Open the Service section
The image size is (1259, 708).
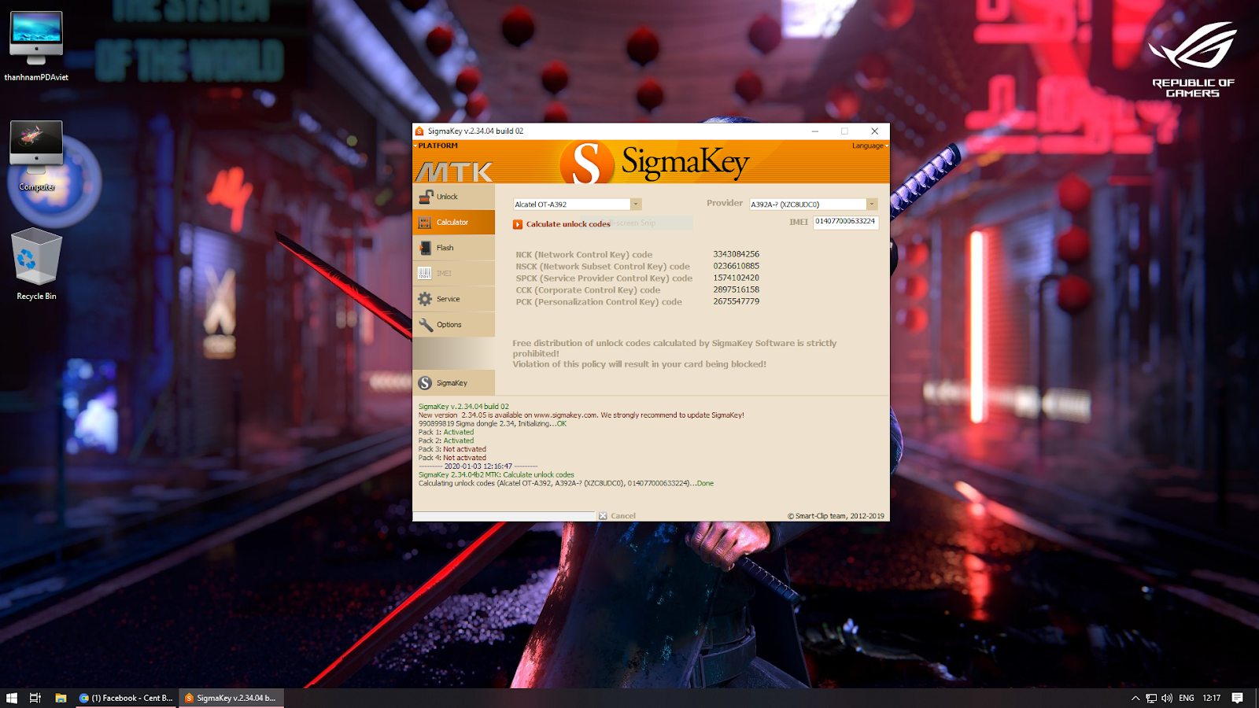(454, 299)
